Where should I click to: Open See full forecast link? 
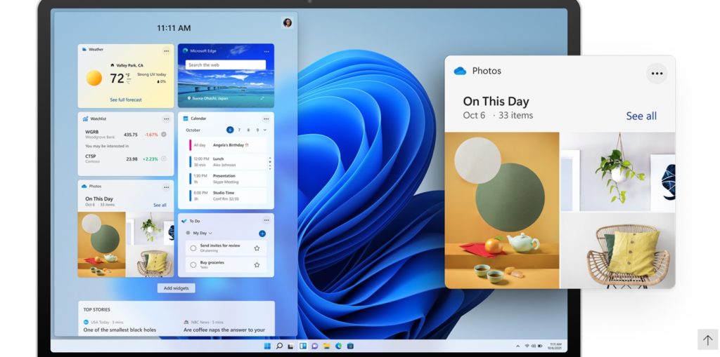click(126, 100)
